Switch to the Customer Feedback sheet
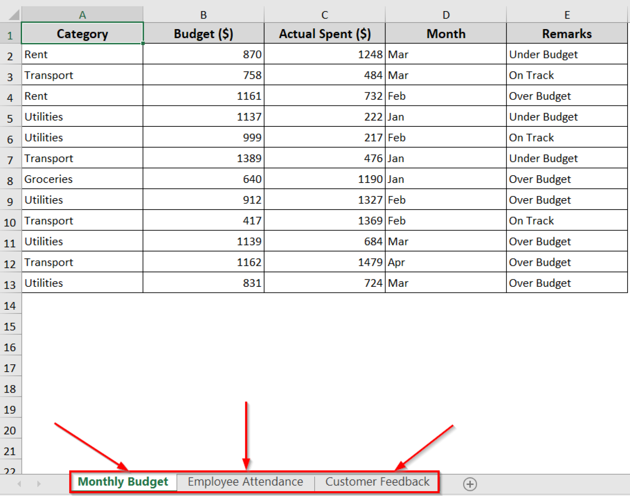This screenshot has width=630, height=496. pos(377,482)
